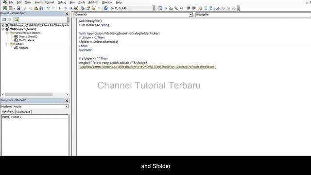Viewport: 311px width, 175px height.
Task: Toggle breakpoint with the hand icon
Action: coord(200,8)
